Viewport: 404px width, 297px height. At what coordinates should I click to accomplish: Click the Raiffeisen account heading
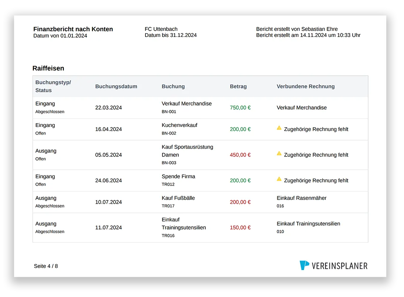coord(48,68)
